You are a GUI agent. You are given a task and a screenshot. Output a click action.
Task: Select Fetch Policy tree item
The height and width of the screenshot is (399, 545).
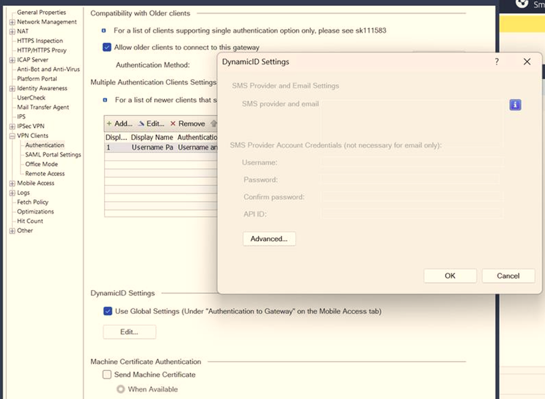33,202
